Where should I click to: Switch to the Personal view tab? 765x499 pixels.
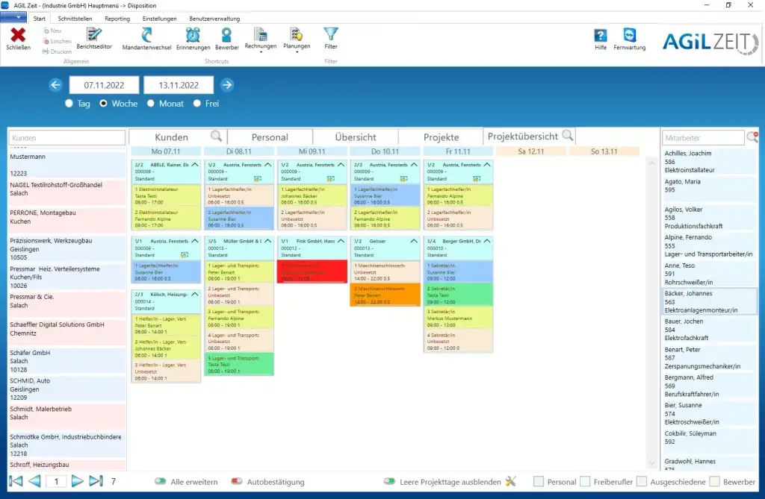click(x=270, y=137)
